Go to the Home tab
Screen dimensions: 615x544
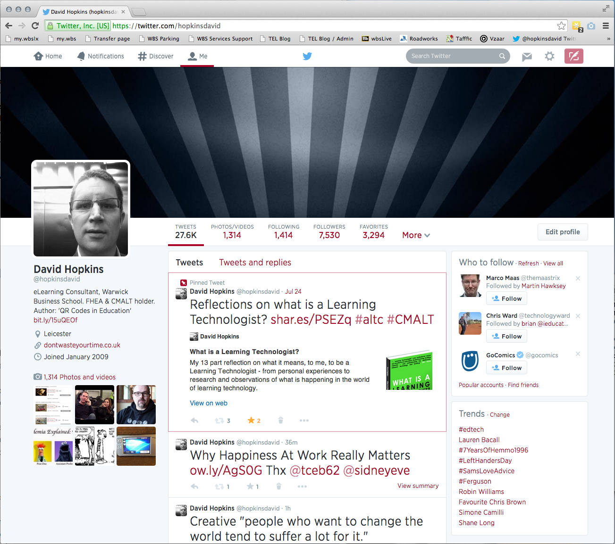click(x=48, y=56)
